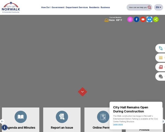Open the calendar side tab icon
Screen dimensions: 165x132
161,57
